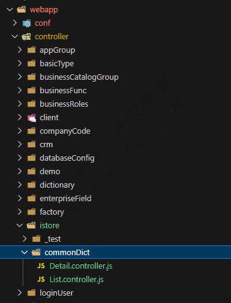231x303 pixels.
Task: Select the databaseConfig folder label
Action: point(67,158)
